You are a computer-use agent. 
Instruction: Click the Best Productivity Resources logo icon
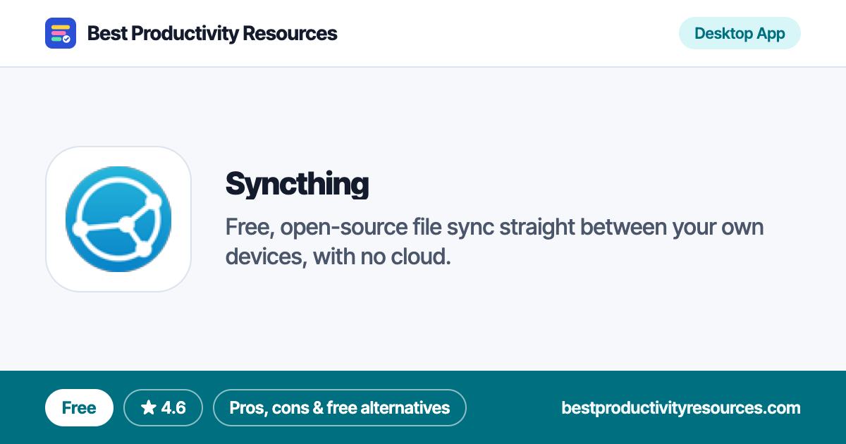pos(61,33)
